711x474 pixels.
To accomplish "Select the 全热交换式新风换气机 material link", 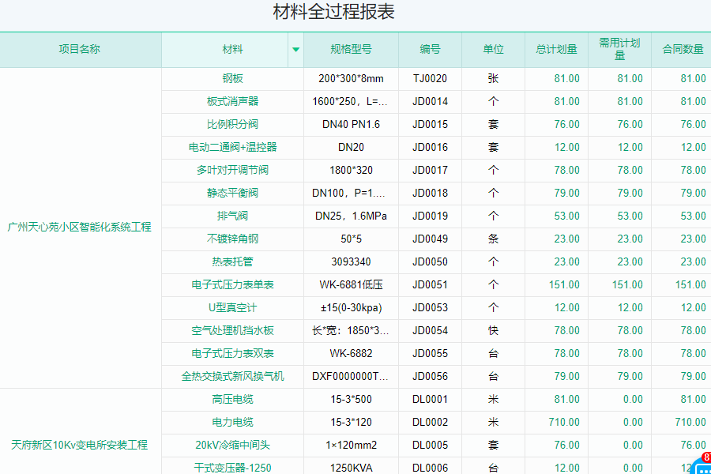I will click(232, 377).
